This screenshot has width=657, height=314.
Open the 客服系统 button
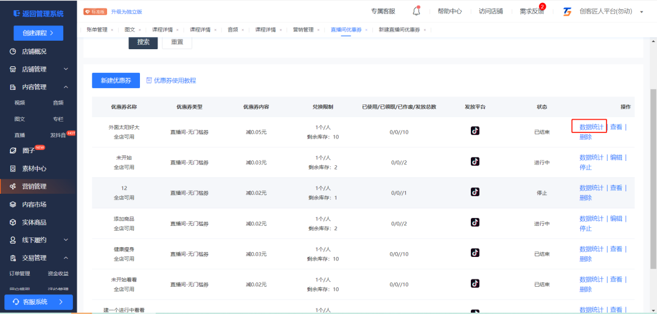click(38, 302)
